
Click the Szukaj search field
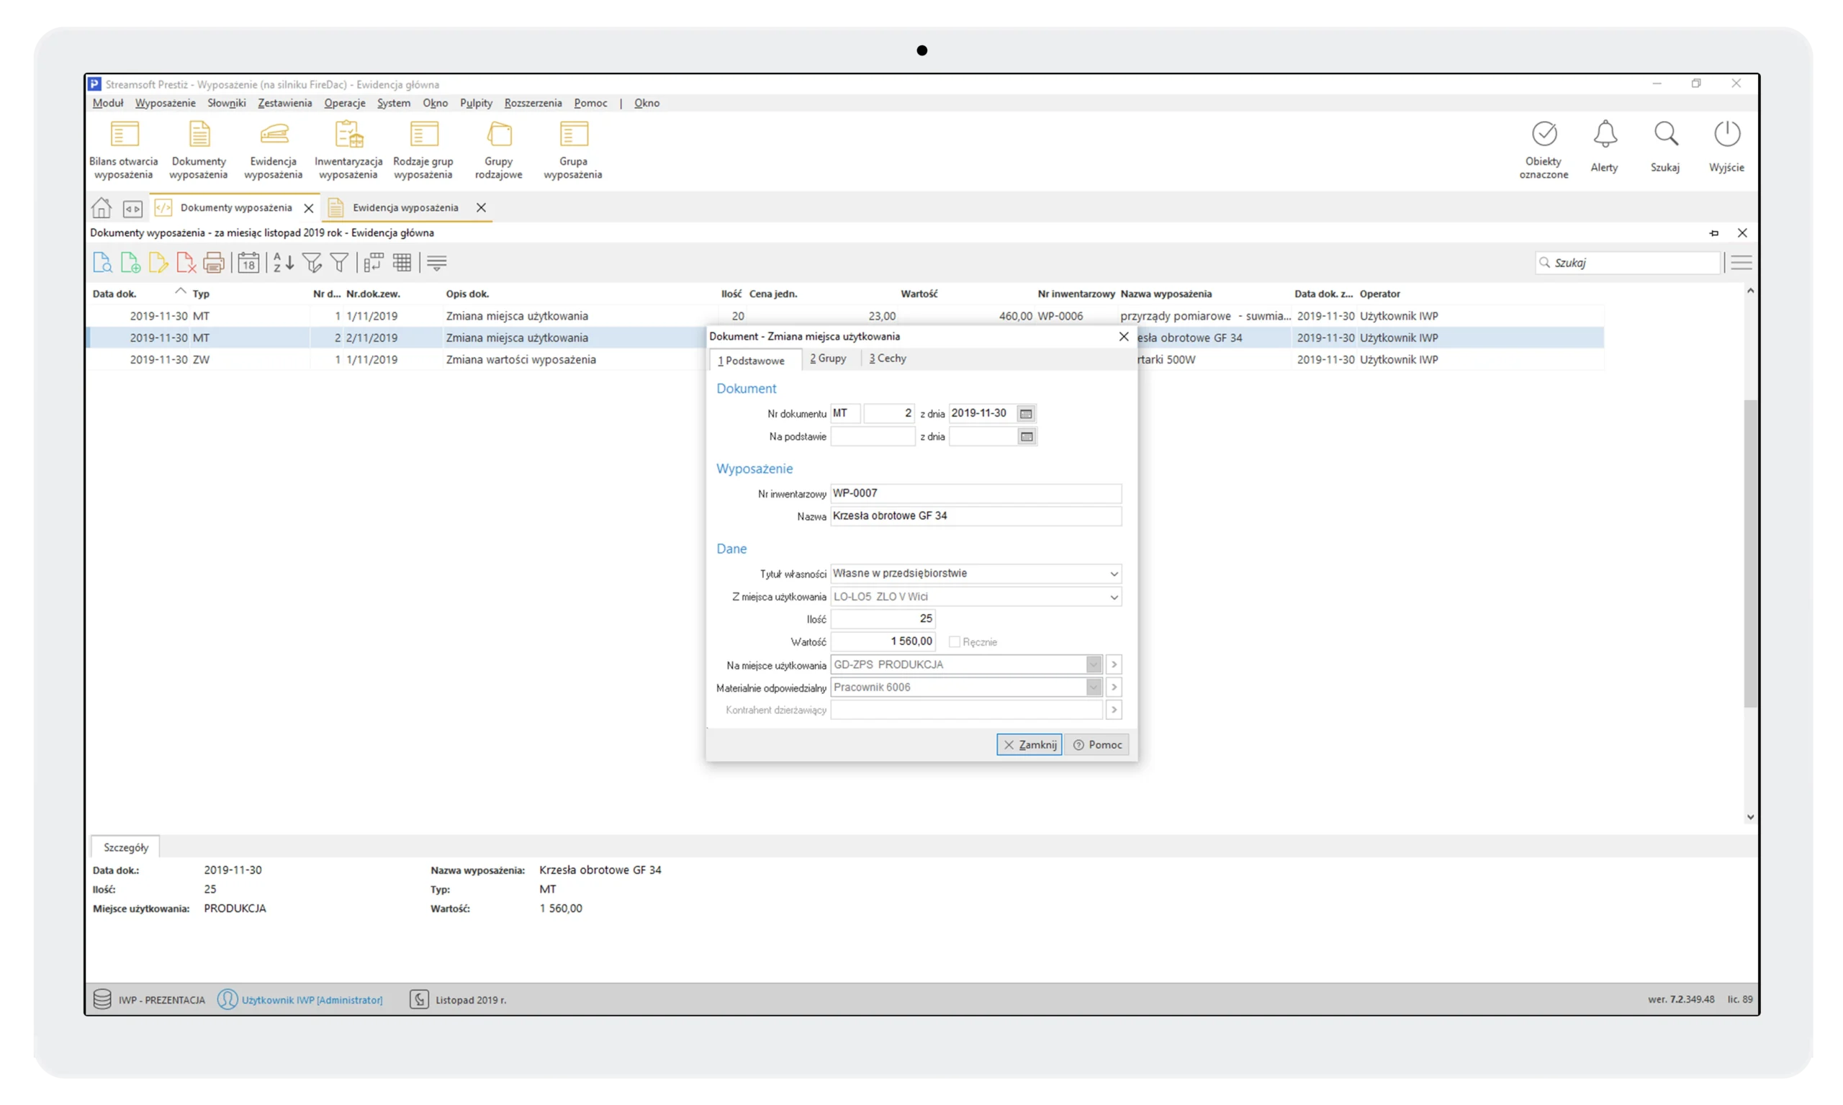[x=1631, y=263]
